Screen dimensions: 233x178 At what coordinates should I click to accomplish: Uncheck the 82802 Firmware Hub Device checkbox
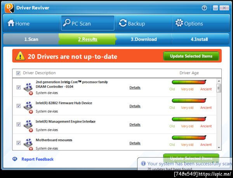[18, 106]
